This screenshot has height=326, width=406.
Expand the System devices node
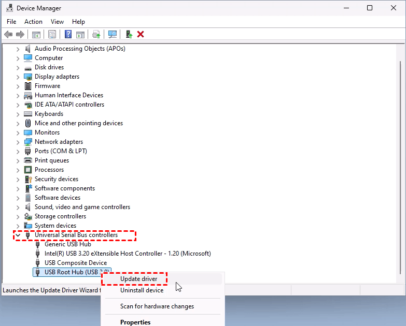[x=18, y=226]
